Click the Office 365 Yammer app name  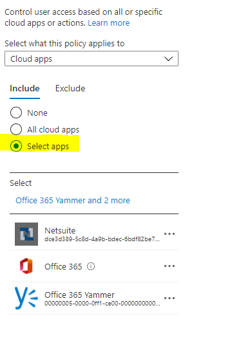click(79, 295)
